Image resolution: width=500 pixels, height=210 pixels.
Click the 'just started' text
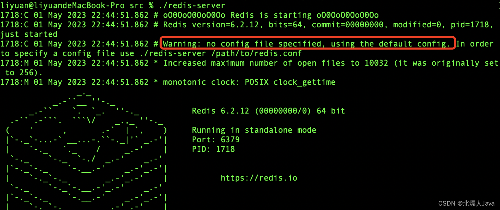[x=29, y=34]
